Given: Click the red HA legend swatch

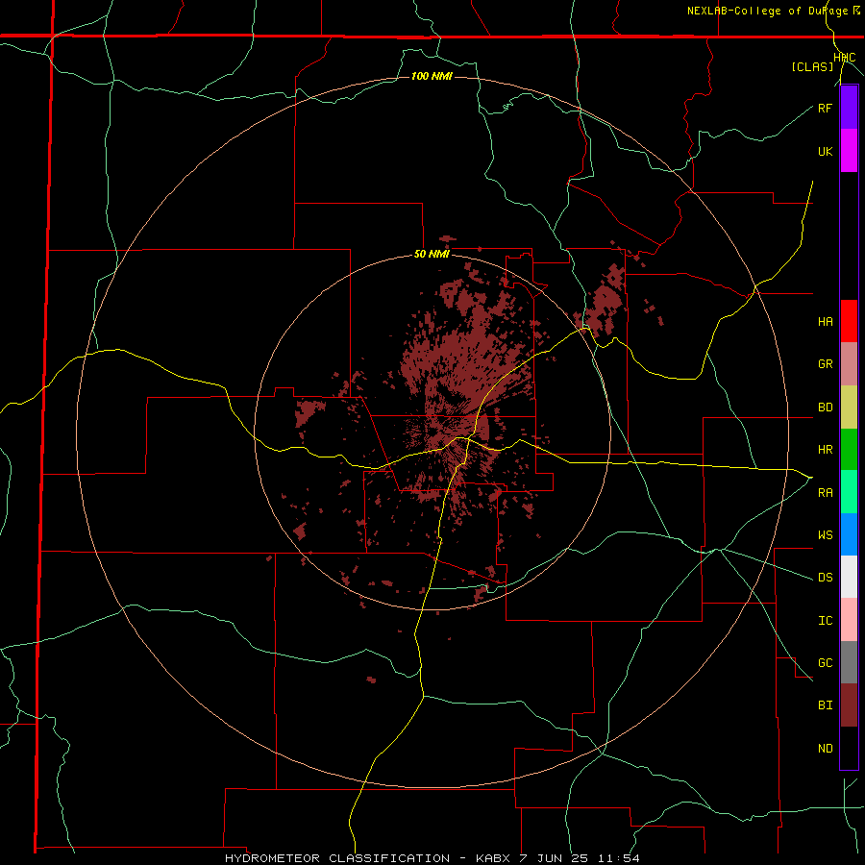Looking at the screenshot, I should pos(849,321).
